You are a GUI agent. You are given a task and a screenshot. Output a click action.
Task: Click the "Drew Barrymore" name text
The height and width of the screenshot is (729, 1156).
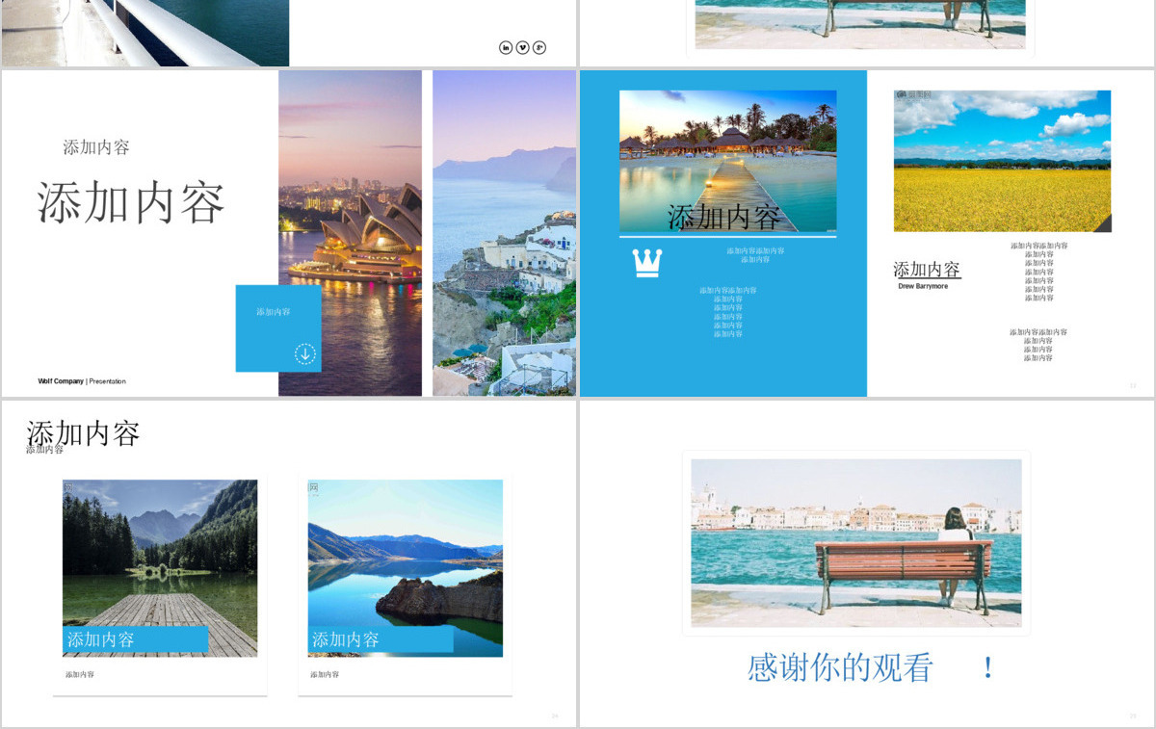click(x=923, y=286)
